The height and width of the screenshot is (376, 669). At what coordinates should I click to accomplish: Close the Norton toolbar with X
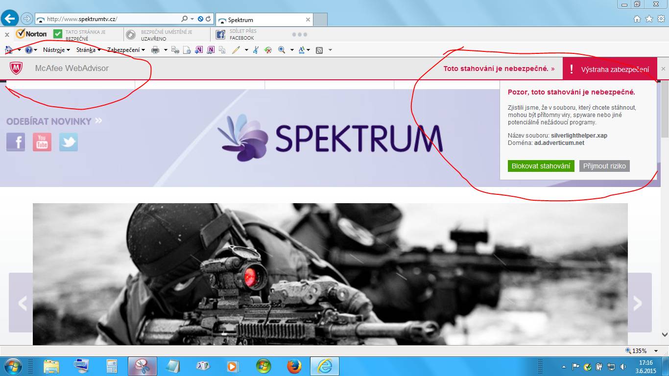(x=7, y=34)
